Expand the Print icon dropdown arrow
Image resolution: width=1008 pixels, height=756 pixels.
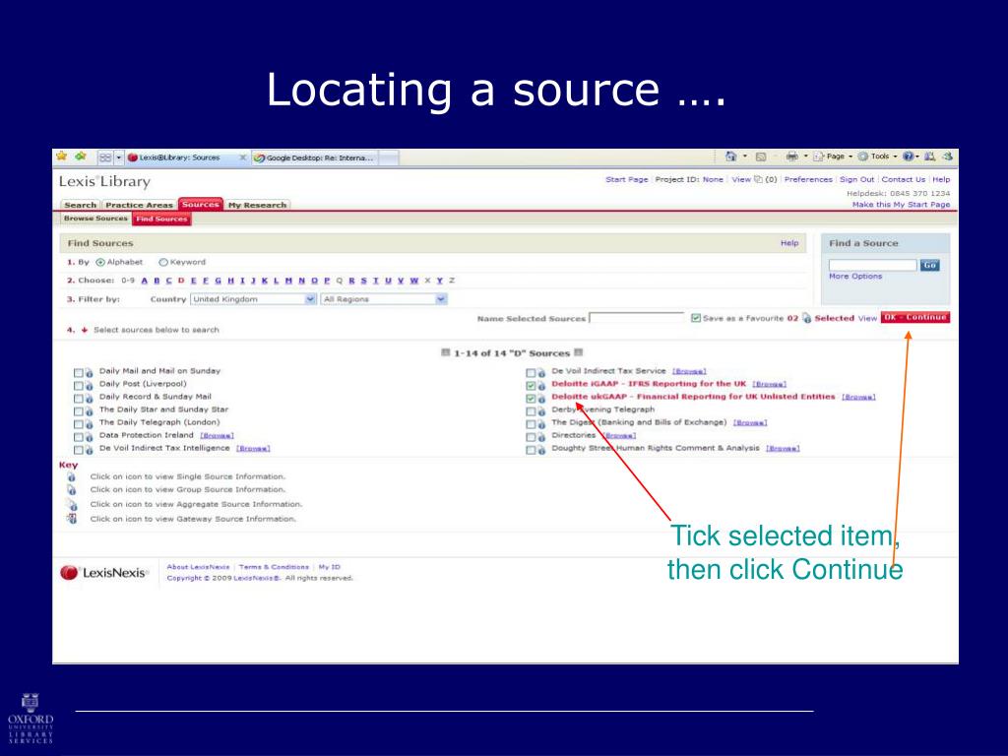(x=805, y=157)
